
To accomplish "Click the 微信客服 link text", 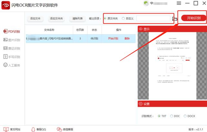I will click(68, 129).
